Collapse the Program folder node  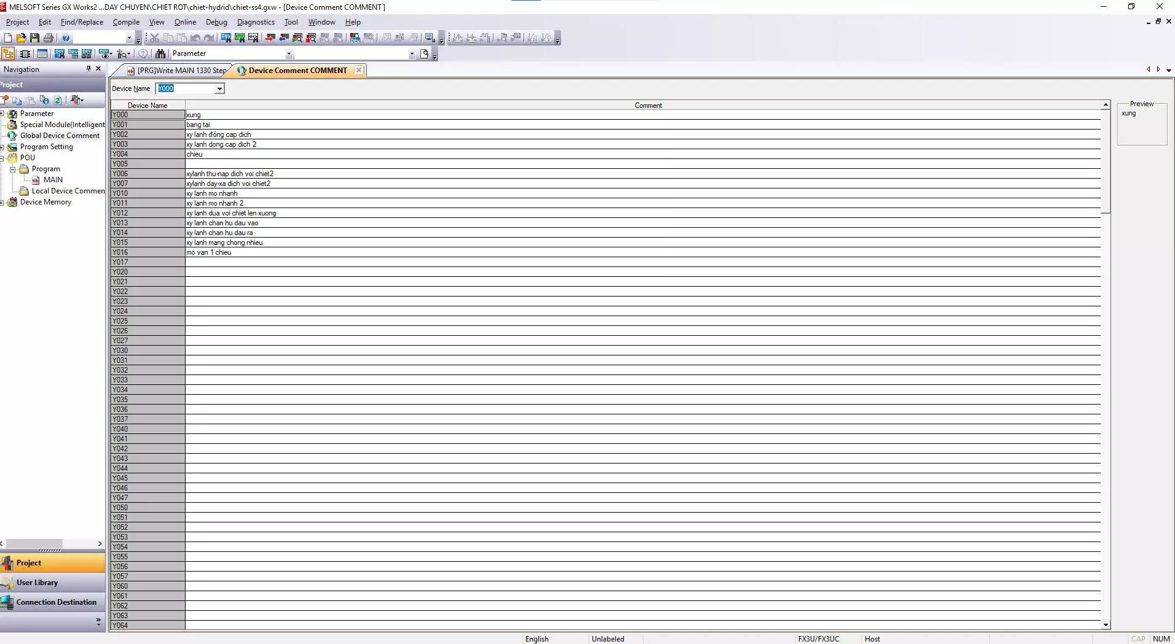click(x=12, y=169)
